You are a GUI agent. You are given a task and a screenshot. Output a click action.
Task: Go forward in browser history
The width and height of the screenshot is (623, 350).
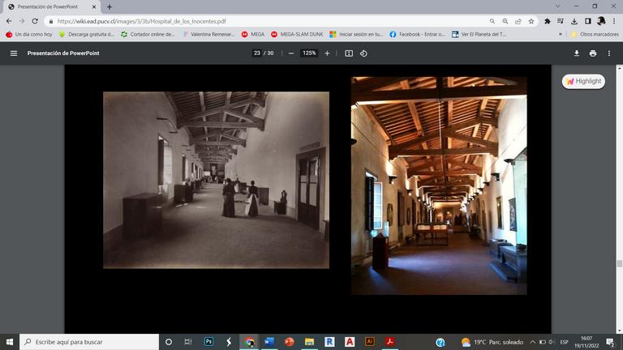22,21
